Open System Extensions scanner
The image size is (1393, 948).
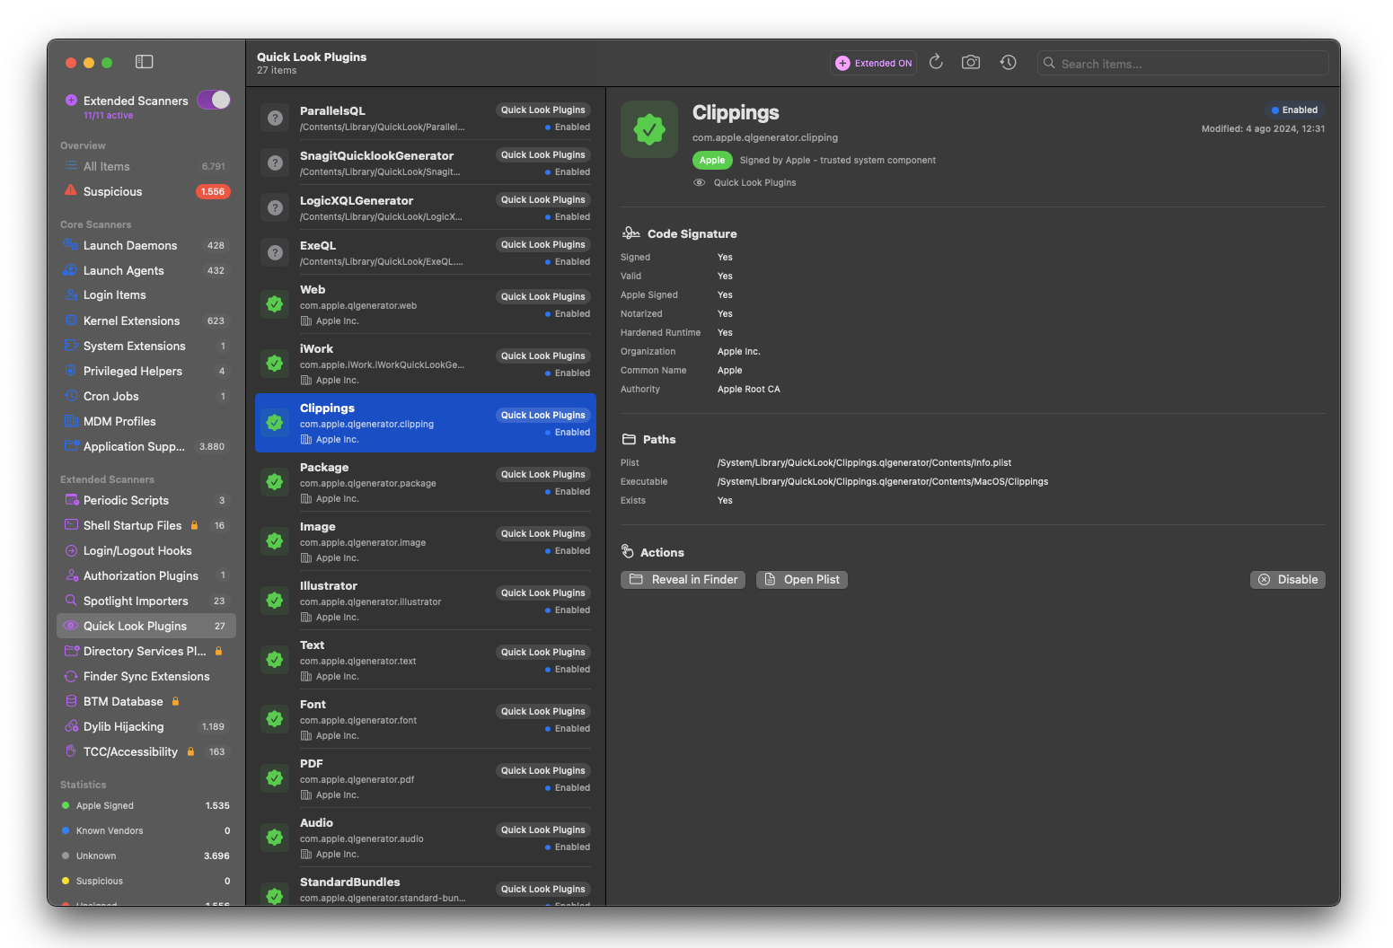pyautogui.click(x=146, y=346)
